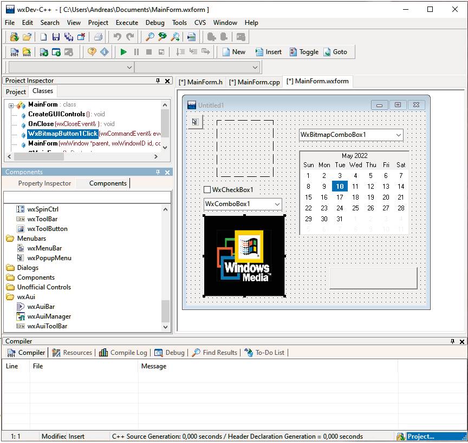Pin the Project Inspector panel

158,81
